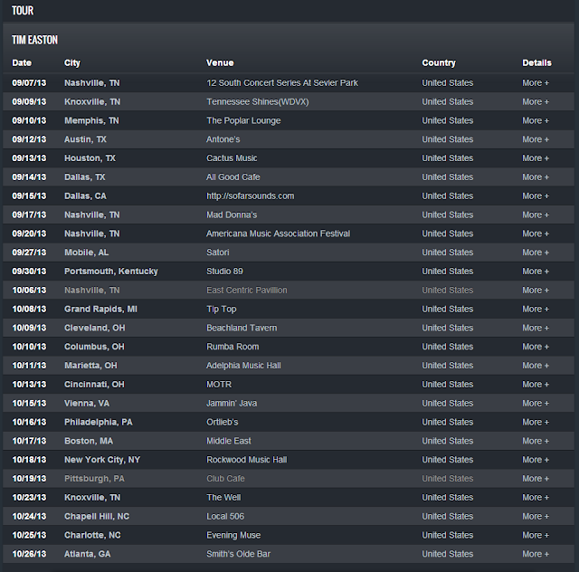Click the date 09/12/13

click(29, 139)
